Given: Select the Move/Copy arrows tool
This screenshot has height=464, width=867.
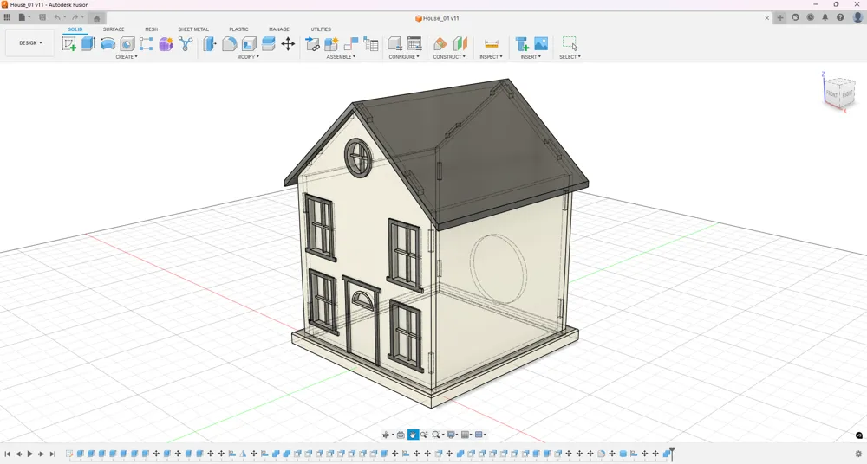Looking at the screenshot, I should click(288, 43).
